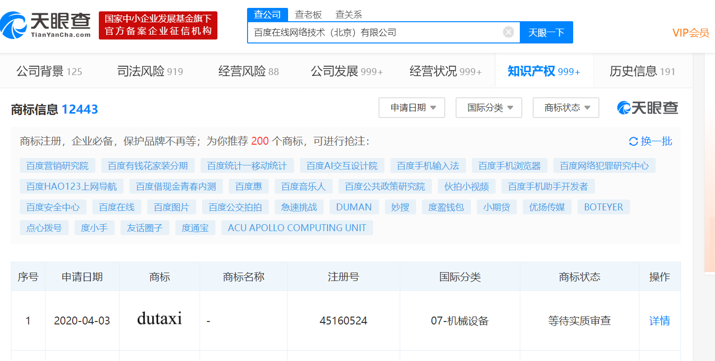The width and height of the screenshot is (715, 361).
Task: Open the 申请日期 filter dropdown
Action: click(x=412, y=108)
